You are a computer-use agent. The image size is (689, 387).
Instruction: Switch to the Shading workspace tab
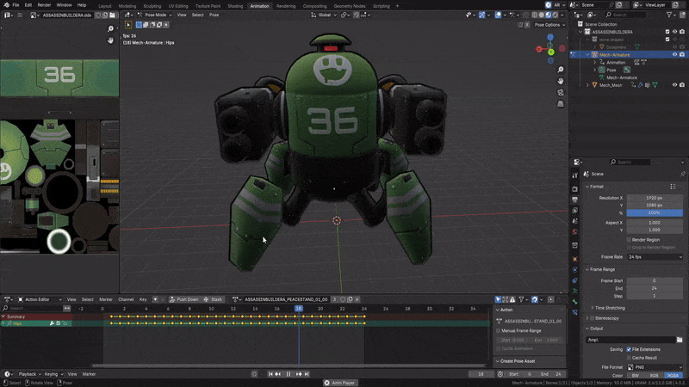coord(234,5)
